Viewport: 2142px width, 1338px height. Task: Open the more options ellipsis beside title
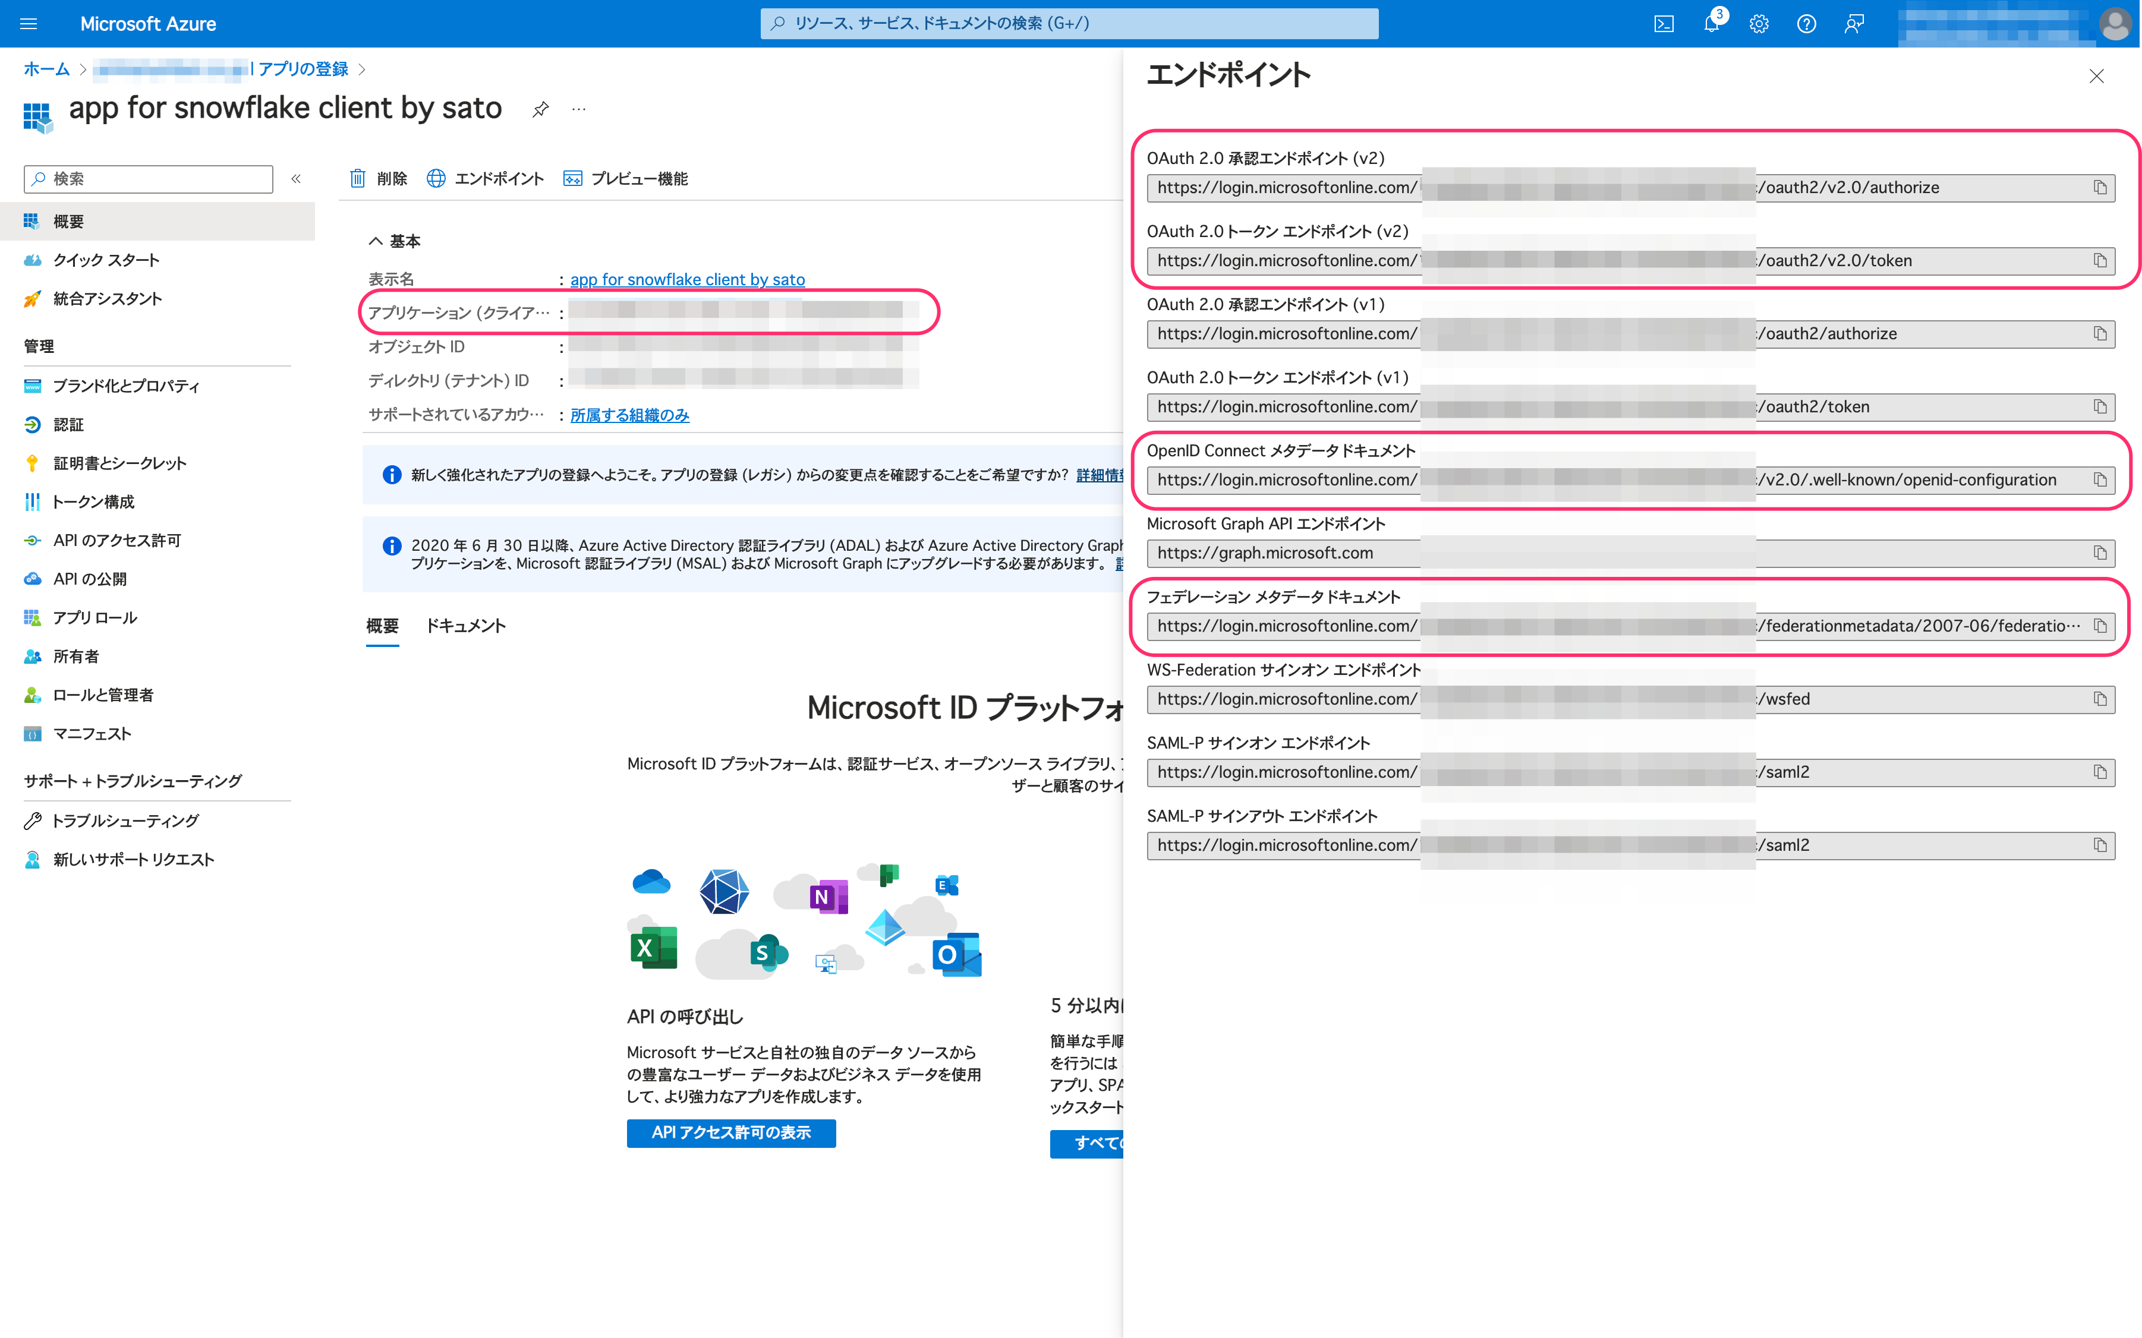578,109
